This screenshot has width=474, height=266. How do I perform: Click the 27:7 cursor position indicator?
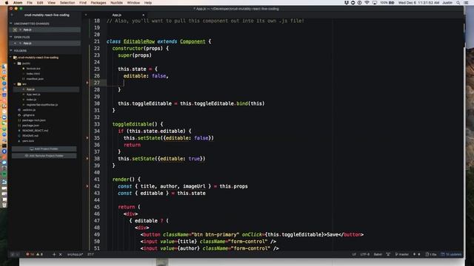click(x=90, y=254)
